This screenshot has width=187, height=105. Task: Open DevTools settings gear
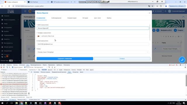pyautogui.click(x=181, y=65)
